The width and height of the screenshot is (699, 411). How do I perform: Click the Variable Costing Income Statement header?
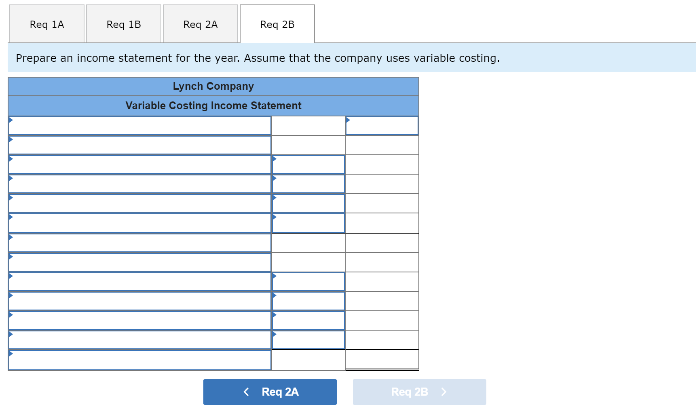(213, 105)
